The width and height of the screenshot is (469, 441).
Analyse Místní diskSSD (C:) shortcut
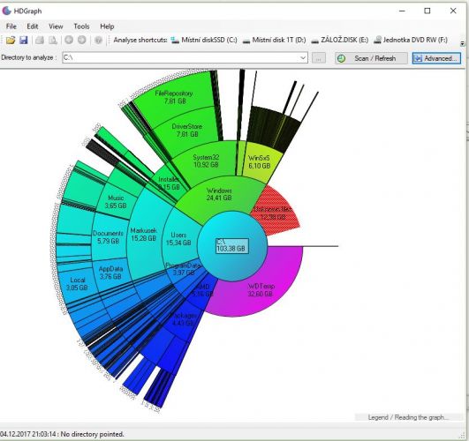[204, 40]
